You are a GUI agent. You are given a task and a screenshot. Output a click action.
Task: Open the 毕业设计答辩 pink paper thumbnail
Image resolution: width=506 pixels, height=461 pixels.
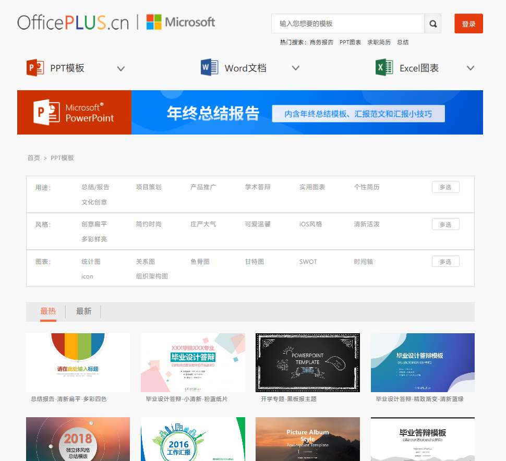click(193, 362)
